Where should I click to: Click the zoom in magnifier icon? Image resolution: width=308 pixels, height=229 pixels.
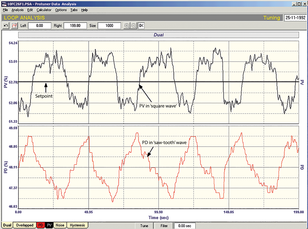(127, 26)
